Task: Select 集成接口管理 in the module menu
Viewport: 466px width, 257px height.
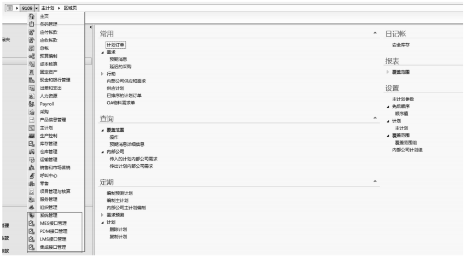Action: (x=53, y=247)
